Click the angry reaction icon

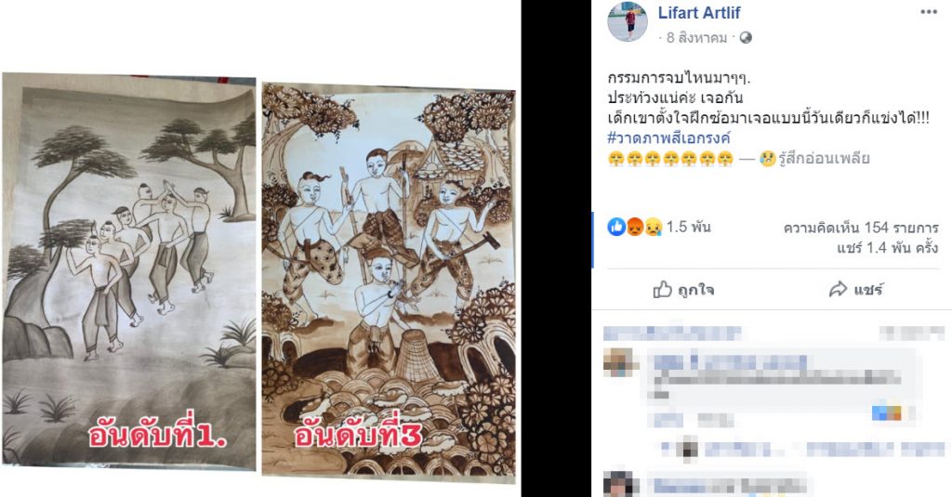click(634, 227)
